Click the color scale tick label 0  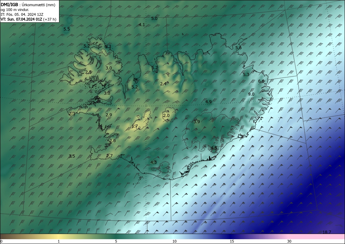point(1,242)
